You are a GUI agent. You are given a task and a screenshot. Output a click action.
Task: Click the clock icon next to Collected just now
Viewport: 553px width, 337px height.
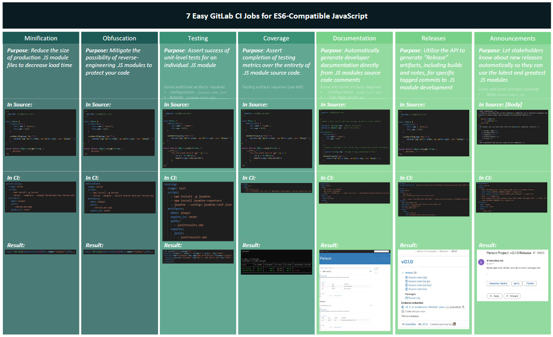pos(402,311)
